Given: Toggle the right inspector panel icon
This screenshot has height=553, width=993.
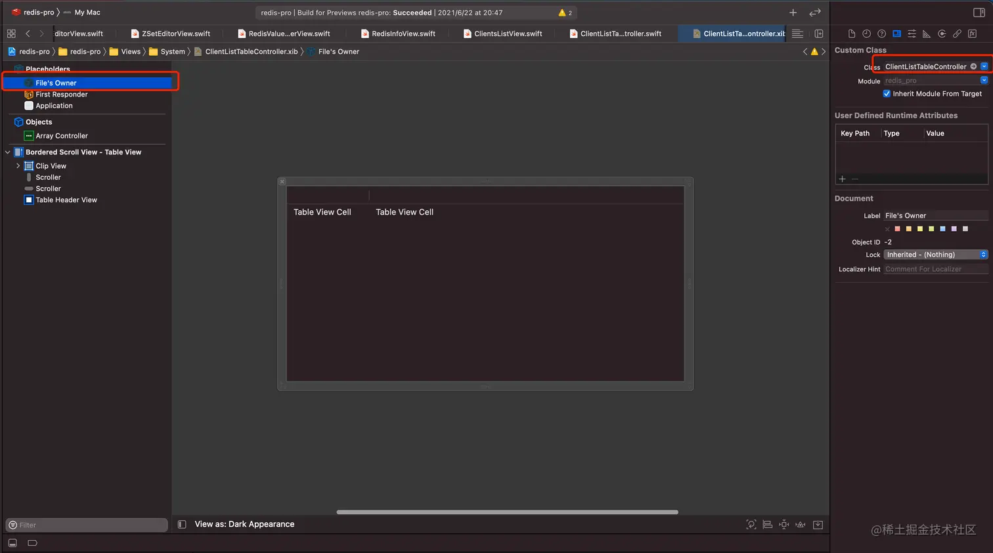Looking at the screenshot, I should pos(979,12).
